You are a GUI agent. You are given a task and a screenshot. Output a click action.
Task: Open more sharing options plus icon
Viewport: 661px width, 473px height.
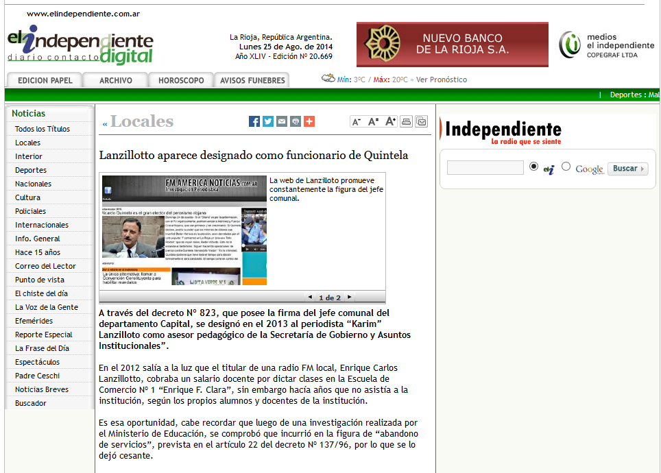coord(309,121)
